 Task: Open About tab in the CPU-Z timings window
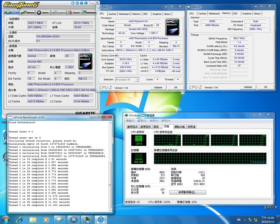257,14
